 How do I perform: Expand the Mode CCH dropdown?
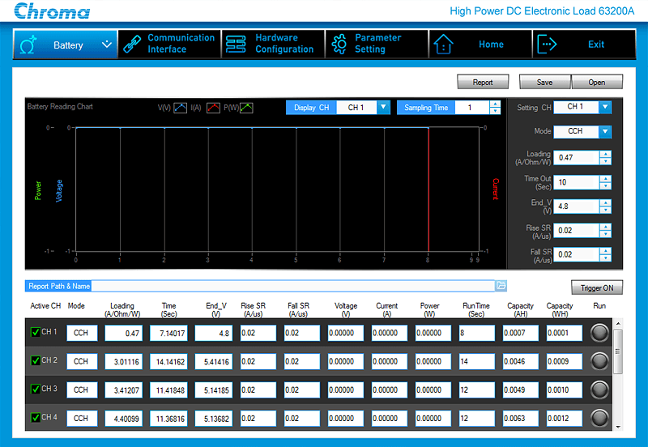605,132
